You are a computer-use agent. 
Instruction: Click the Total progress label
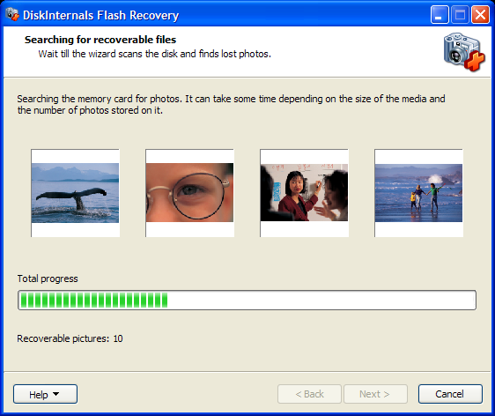[48, 279]
